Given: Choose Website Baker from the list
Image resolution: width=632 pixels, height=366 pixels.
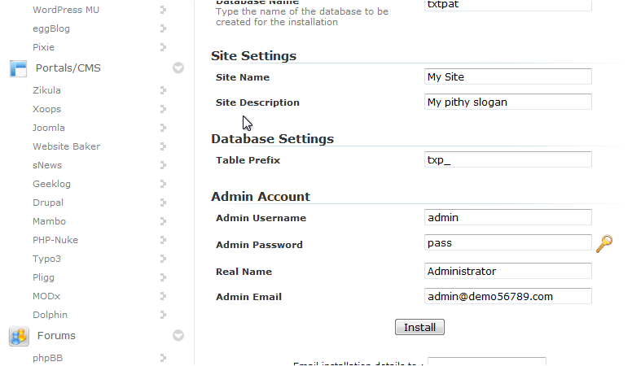Looking at the screenshot, I should (67, 146).
